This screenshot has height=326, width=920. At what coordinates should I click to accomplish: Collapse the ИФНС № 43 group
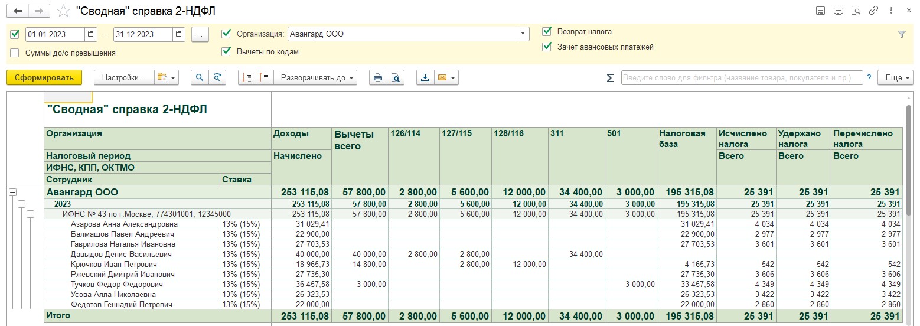(30, 214)
